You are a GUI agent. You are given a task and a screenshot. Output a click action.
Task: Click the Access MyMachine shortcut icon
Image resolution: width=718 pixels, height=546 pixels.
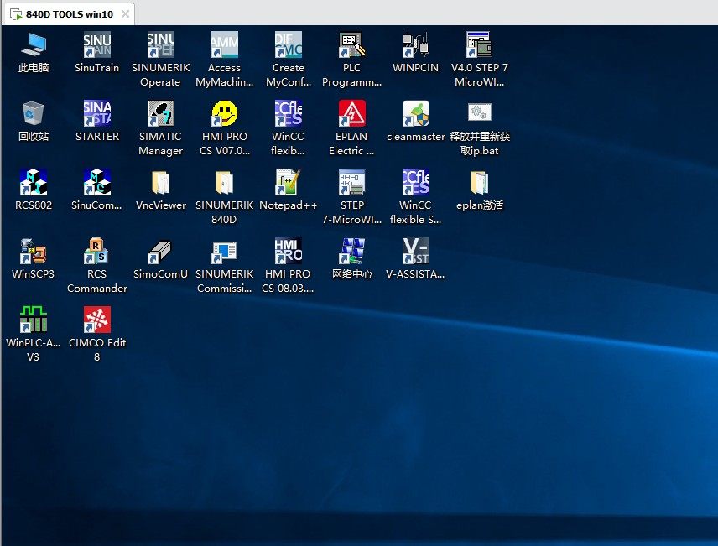[224, 46]
